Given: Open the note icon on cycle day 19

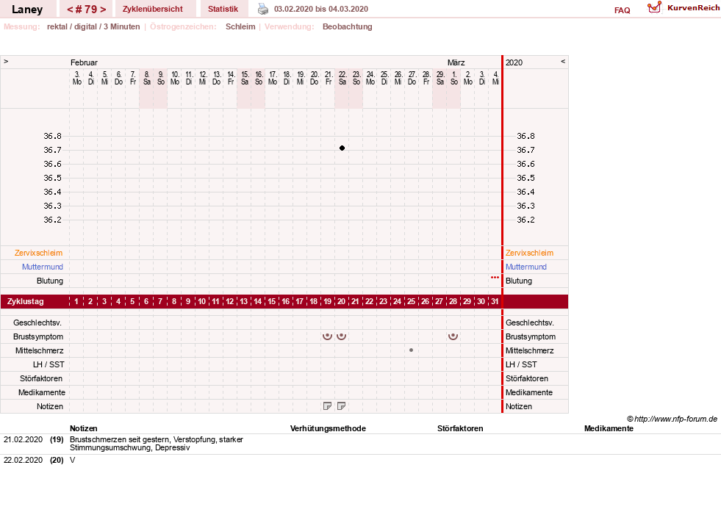Looking at the screenshot, I should pos(327,406).
